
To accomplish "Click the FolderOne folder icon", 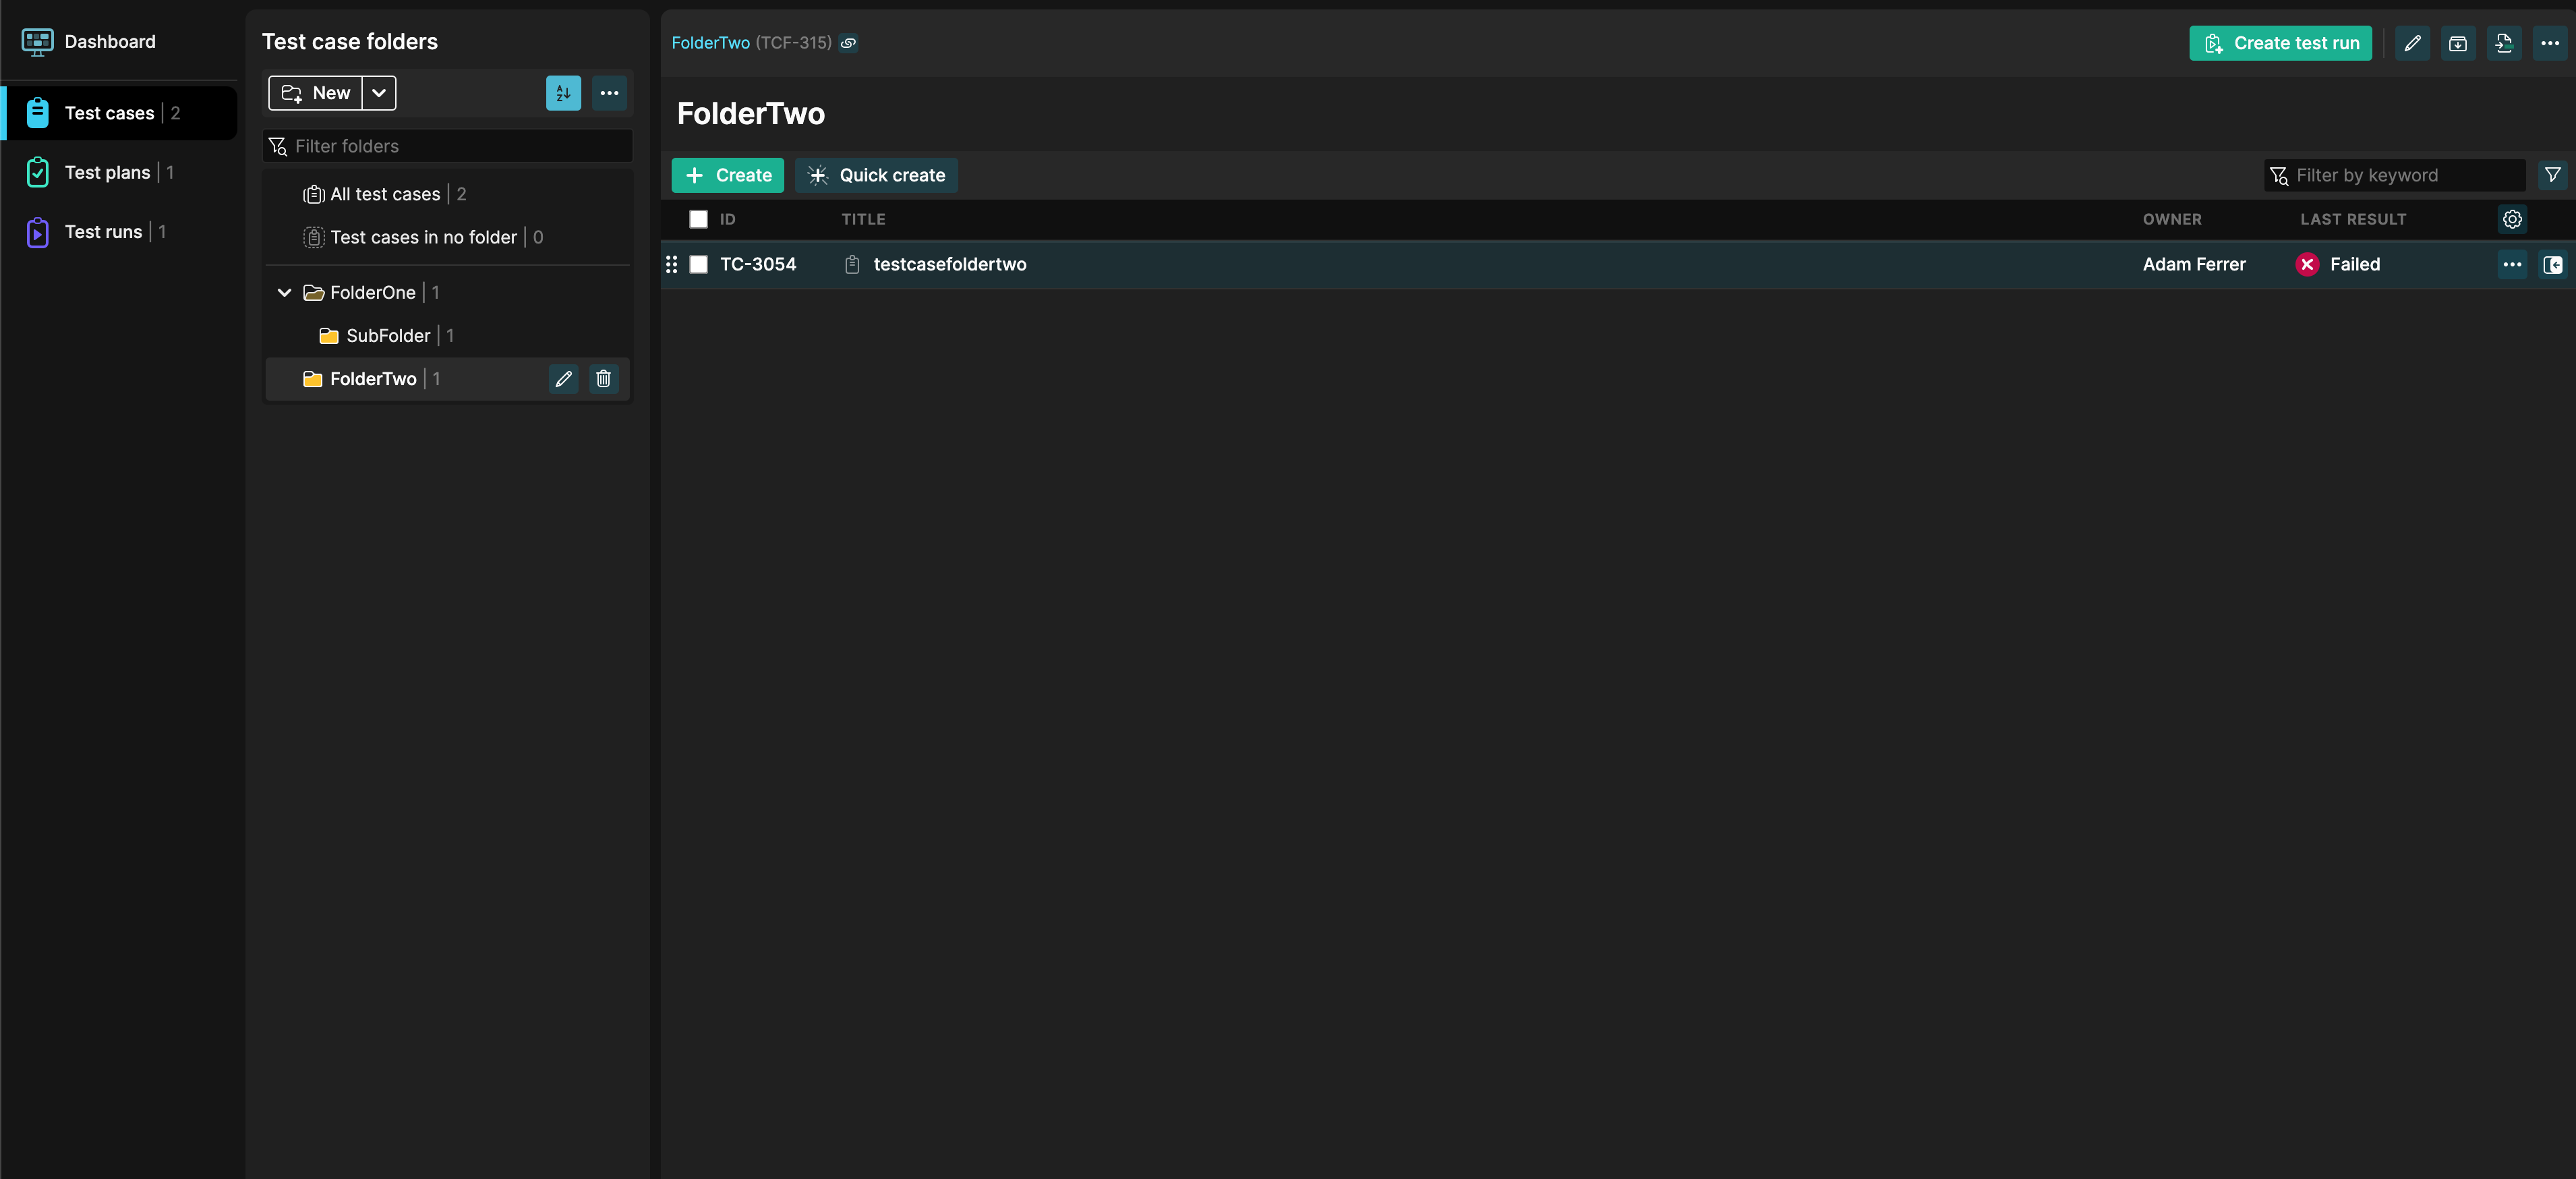I will 313,292.
